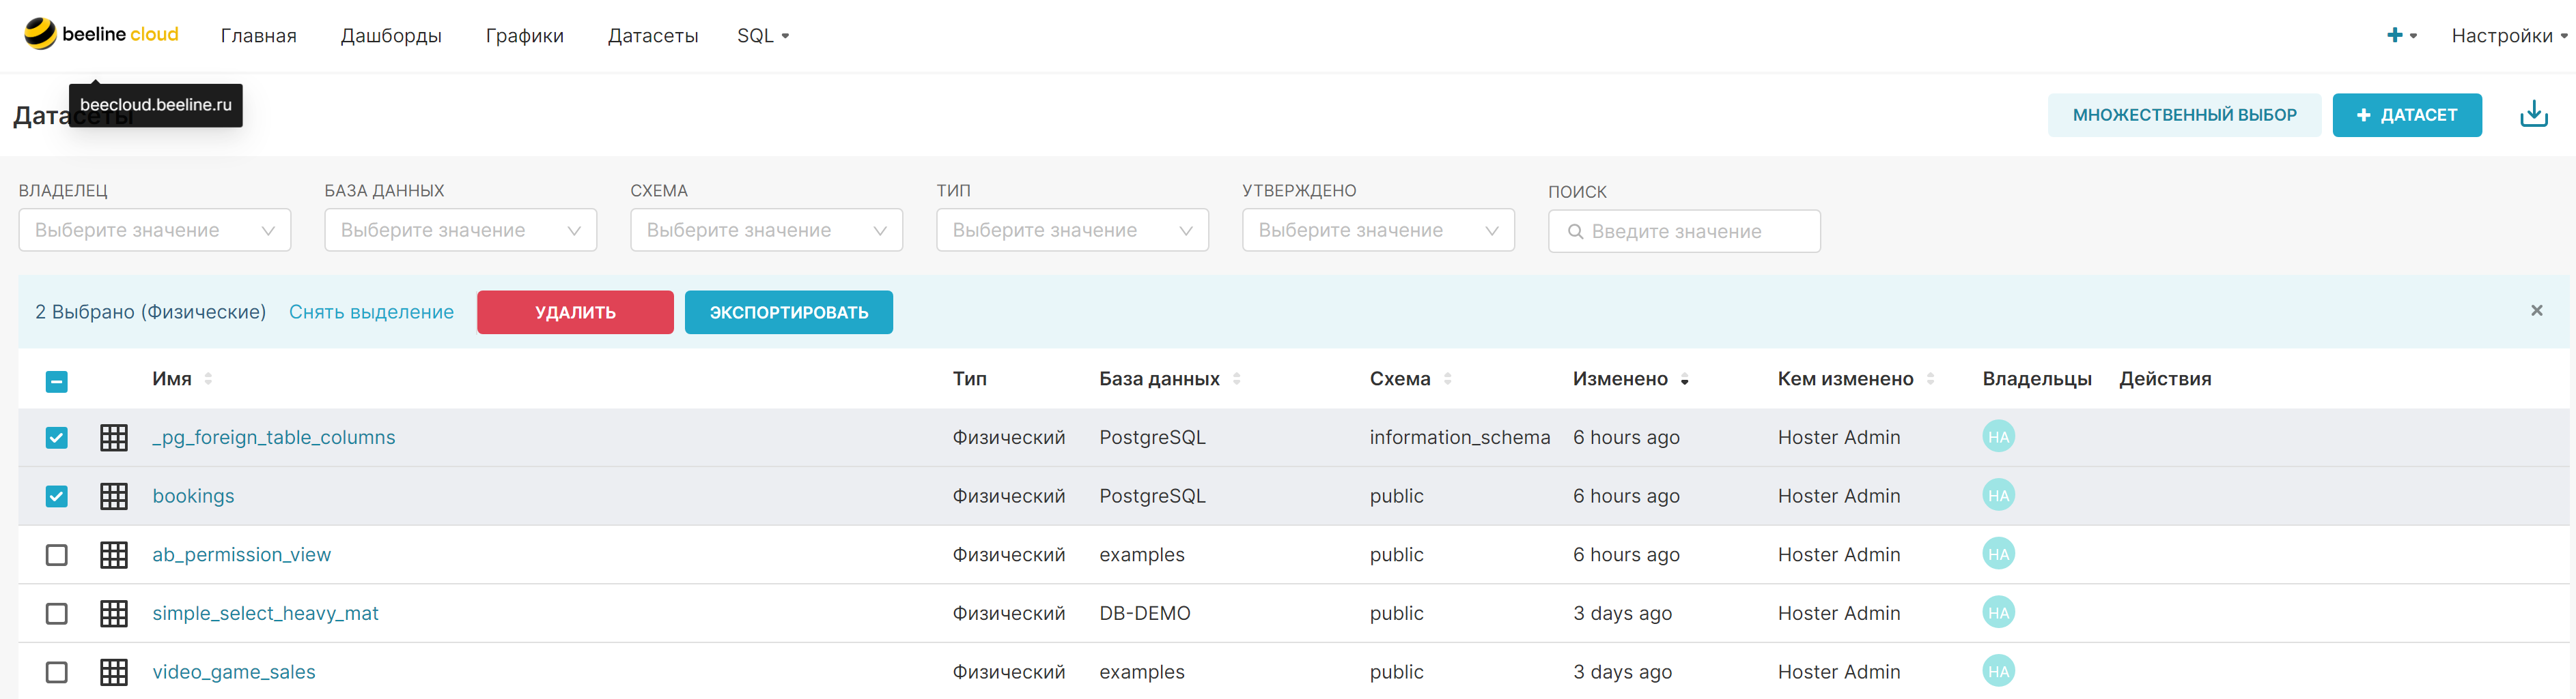
Task: Expand the Настройки menu
Action: (x=2509, y=35)
